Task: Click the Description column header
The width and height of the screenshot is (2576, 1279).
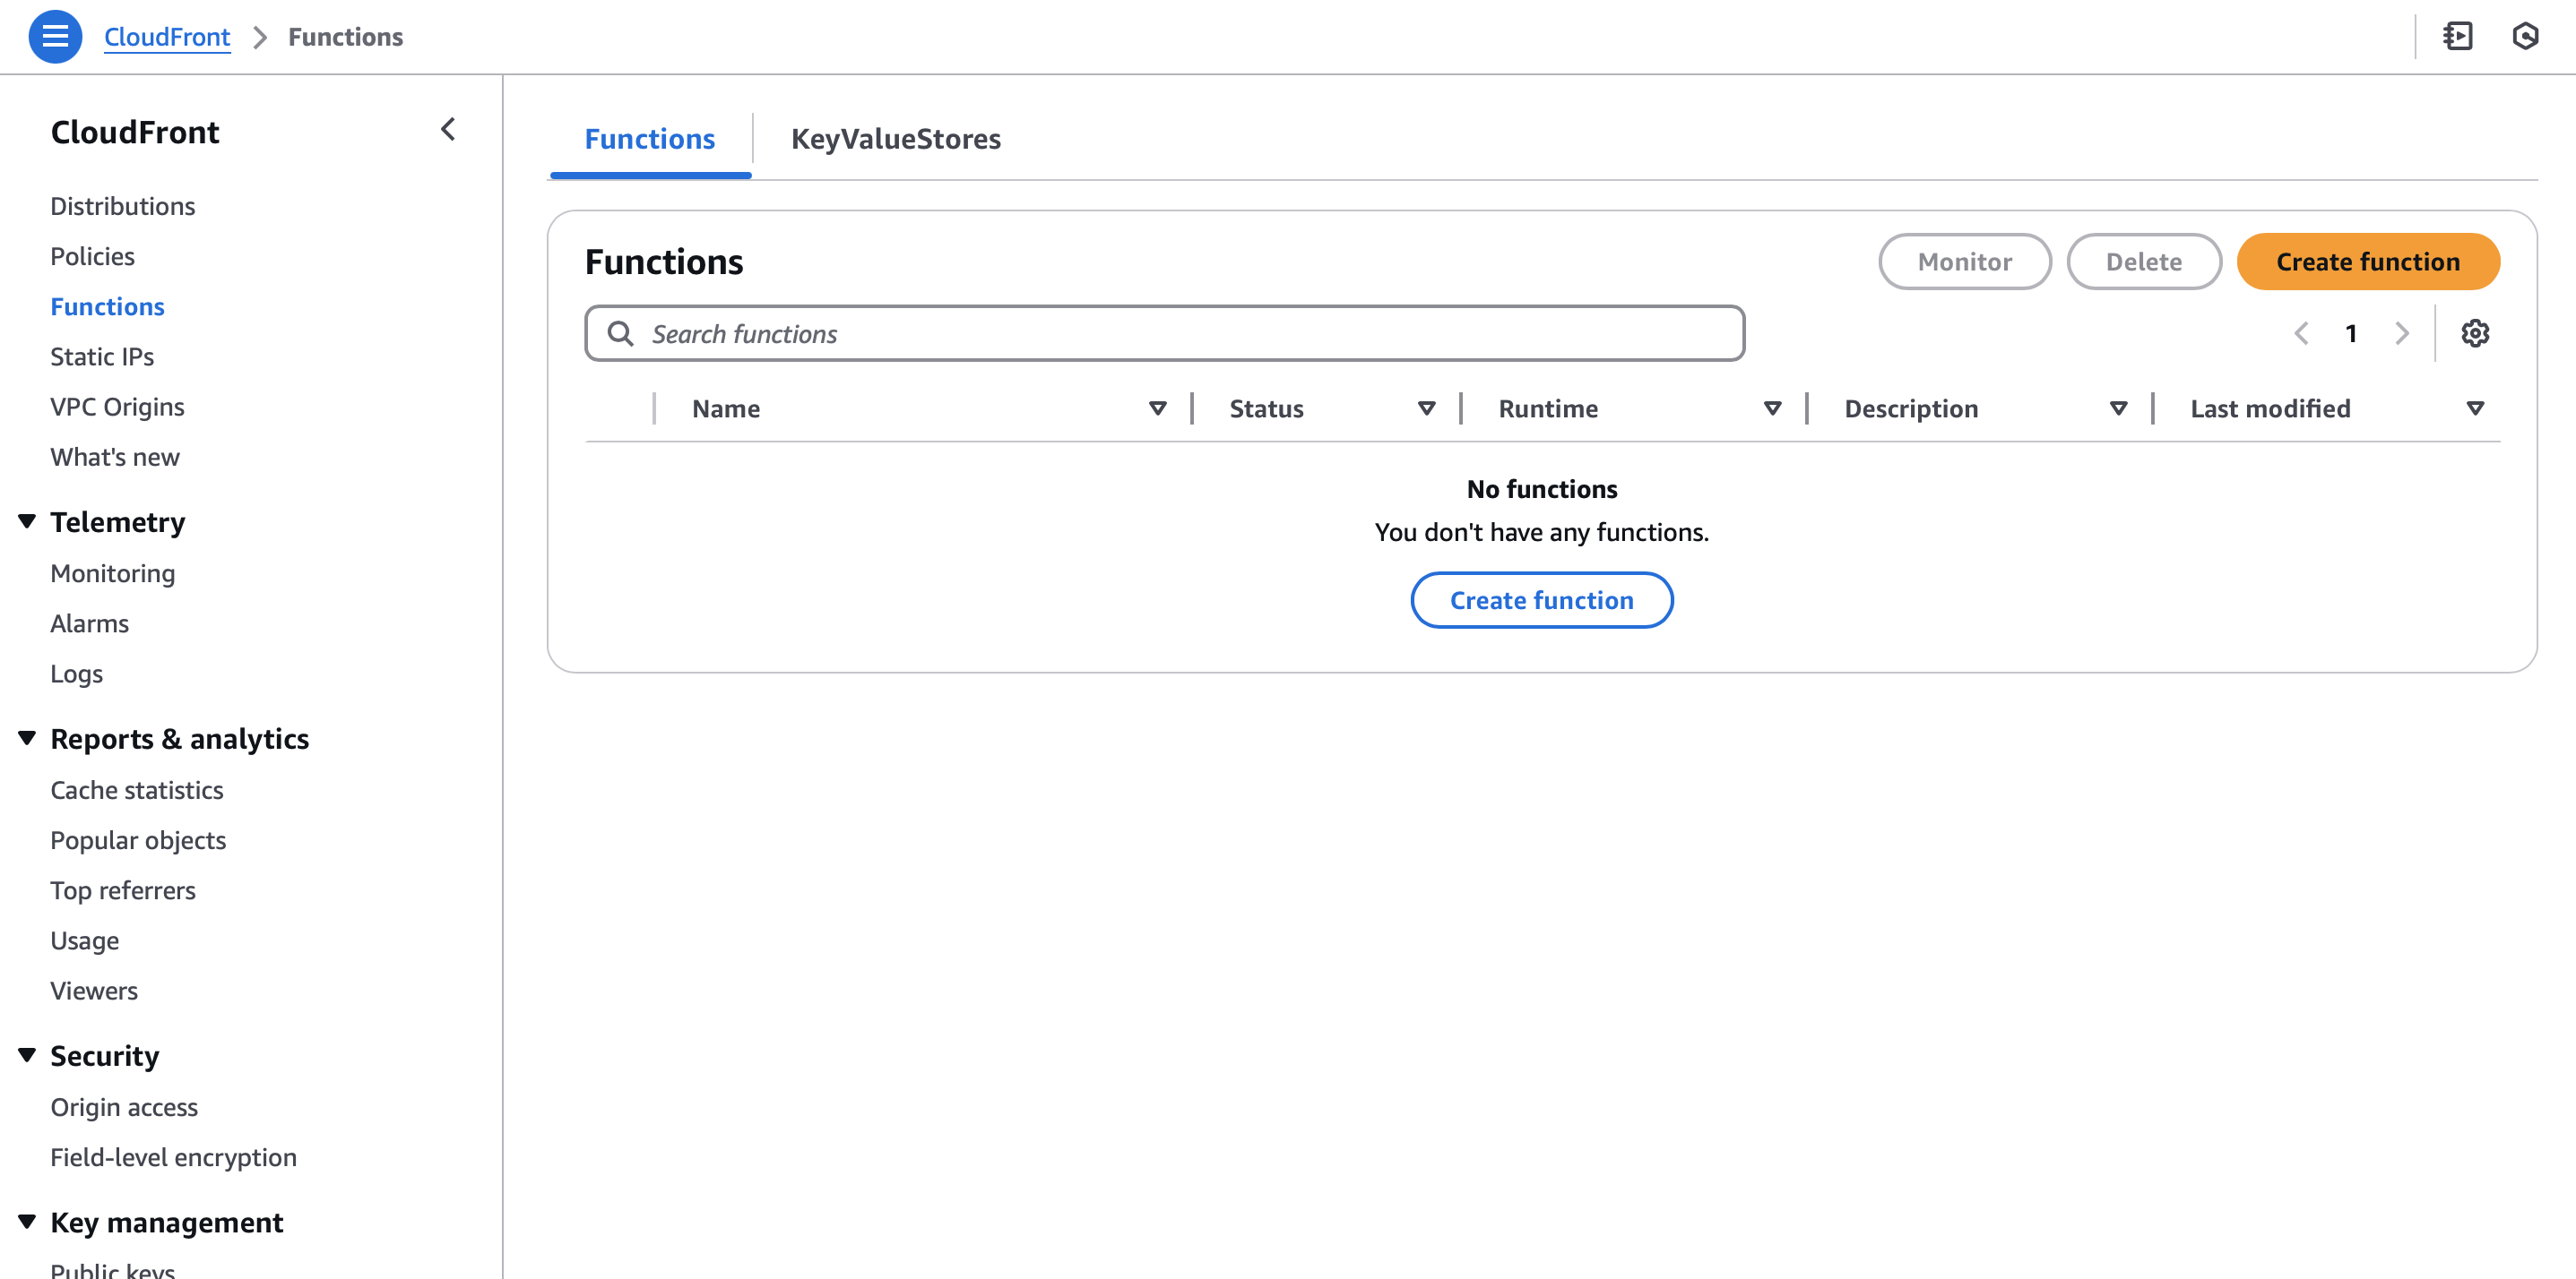Action: click(x=1911, y=408)
